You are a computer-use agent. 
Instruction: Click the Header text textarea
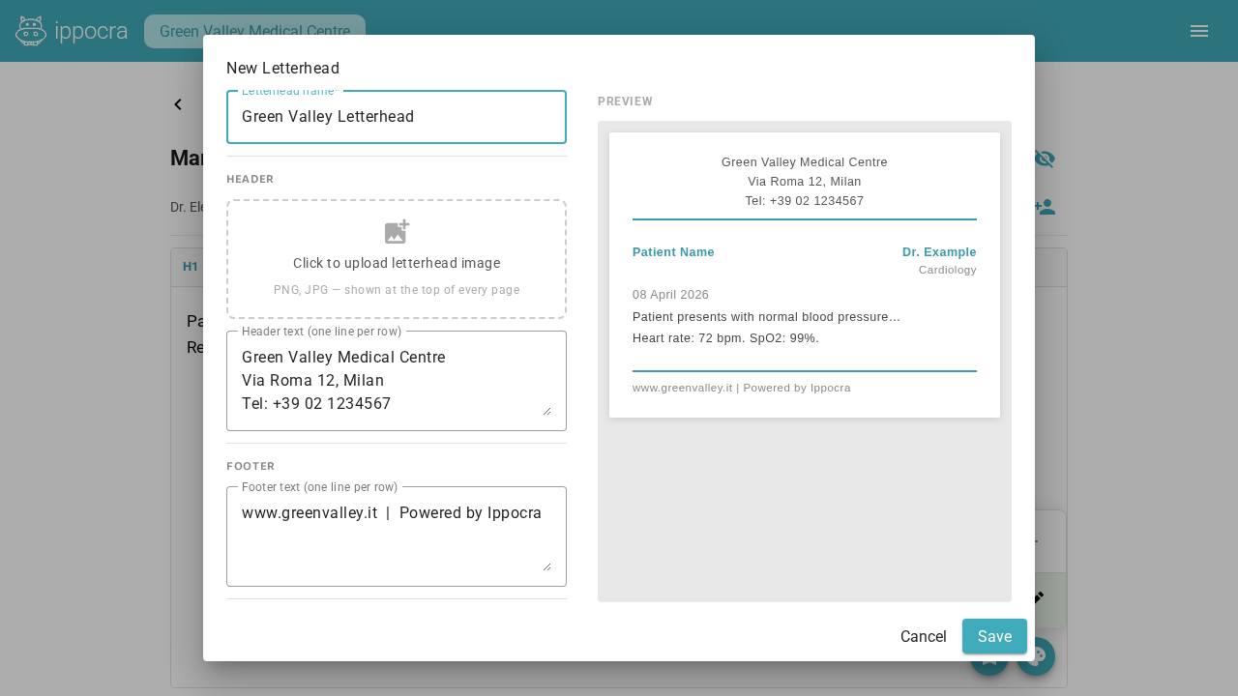click(x=387, y=381)
